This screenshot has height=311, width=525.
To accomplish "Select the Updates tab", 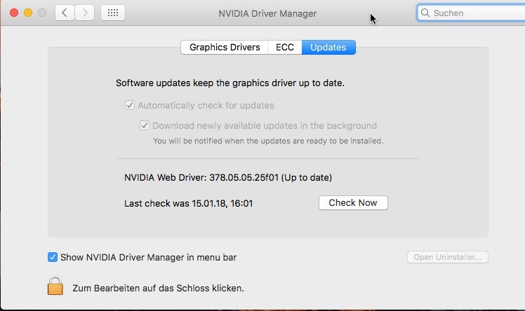I will pyautogui.click(x=328, y=48).
